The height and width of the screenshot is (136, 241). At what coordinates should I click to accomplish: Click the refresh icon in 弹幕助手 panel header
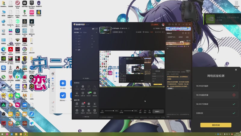[x=189, y=33]
